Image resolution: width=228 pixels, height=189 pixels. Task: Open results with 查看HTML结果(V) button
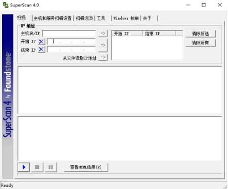click(86, 167)
